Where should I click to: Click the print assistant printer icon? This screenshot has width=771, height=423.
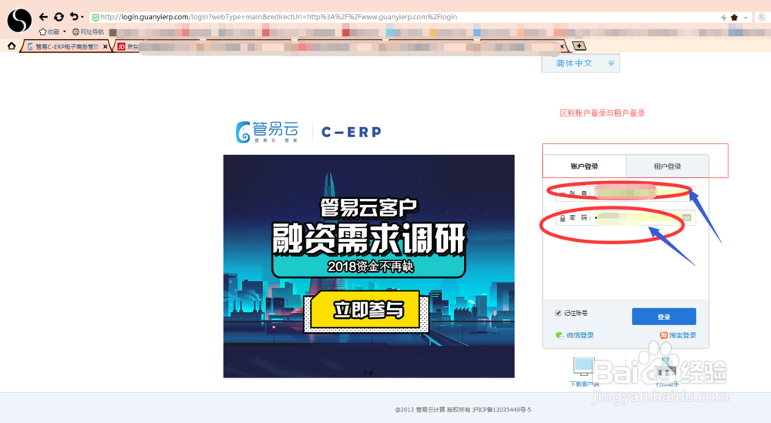pos(666,368)
